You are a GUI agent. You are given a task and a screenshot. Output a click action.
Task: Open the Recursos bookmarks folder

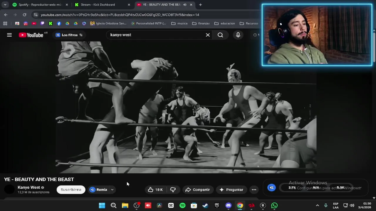(249, 23)
